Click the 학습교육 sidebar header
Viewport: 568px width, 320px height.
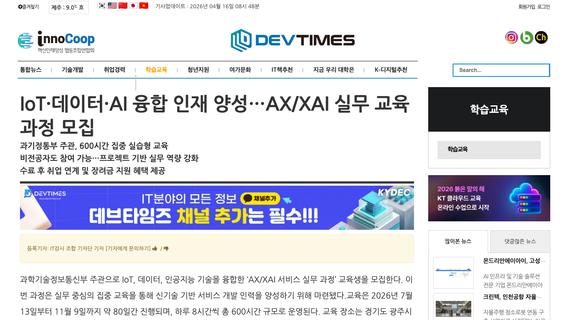pos(489,109)
